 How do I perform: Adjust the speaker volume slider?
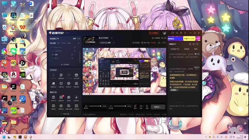[120, 106]
